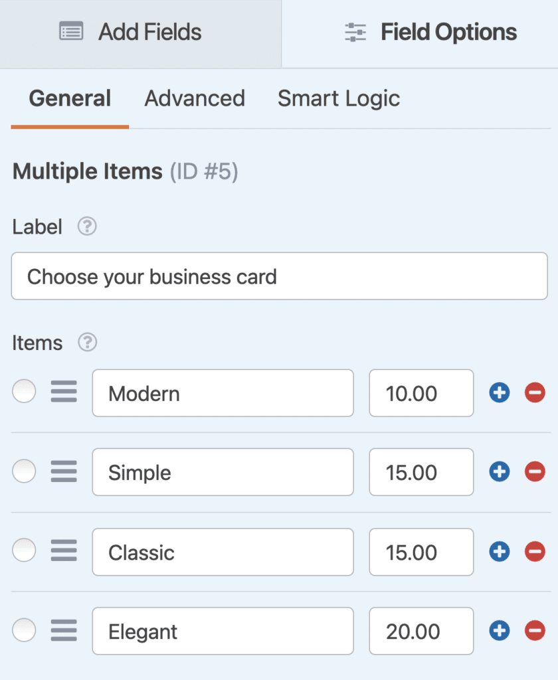
Task: Open the Label help tooltip icon
Action: pos(87,227)
